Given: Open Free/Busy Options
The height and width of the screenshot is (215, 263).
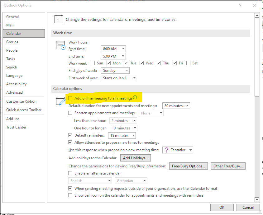Looking at the screenshot, I should 188,166.
